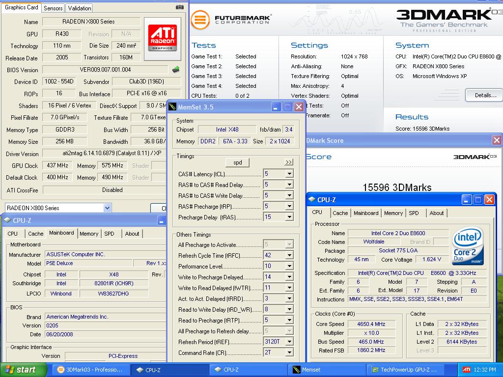The height and width of the screenshot is (377, 503).
Task: Open the Validation tab in GPU-Z
Action: (x=80, y=8)
